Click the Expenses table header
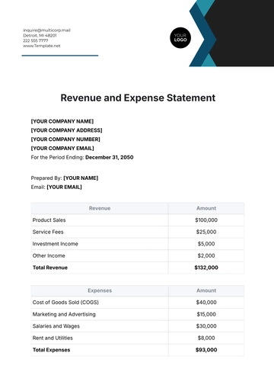The width and height of the screenshot is (274, 388). [100, 290]
